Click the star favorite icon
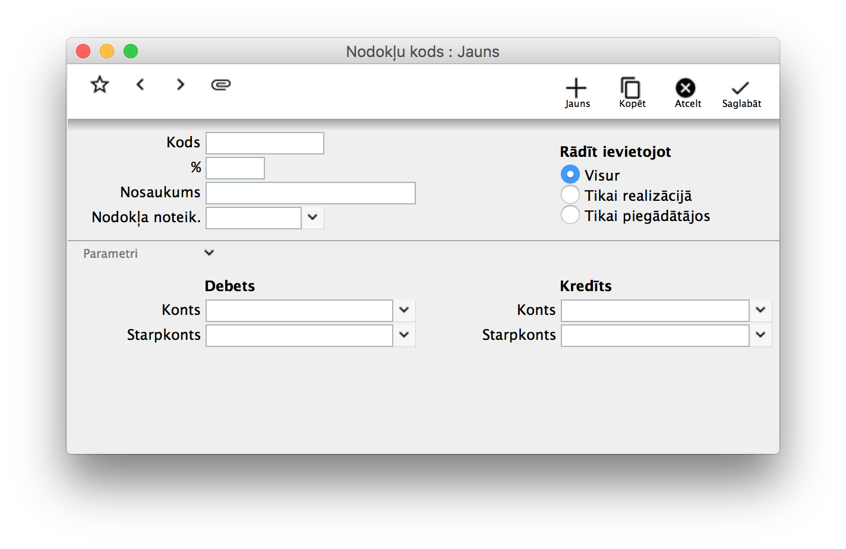This screenshot has width=846, height=549. pos(100,85)
